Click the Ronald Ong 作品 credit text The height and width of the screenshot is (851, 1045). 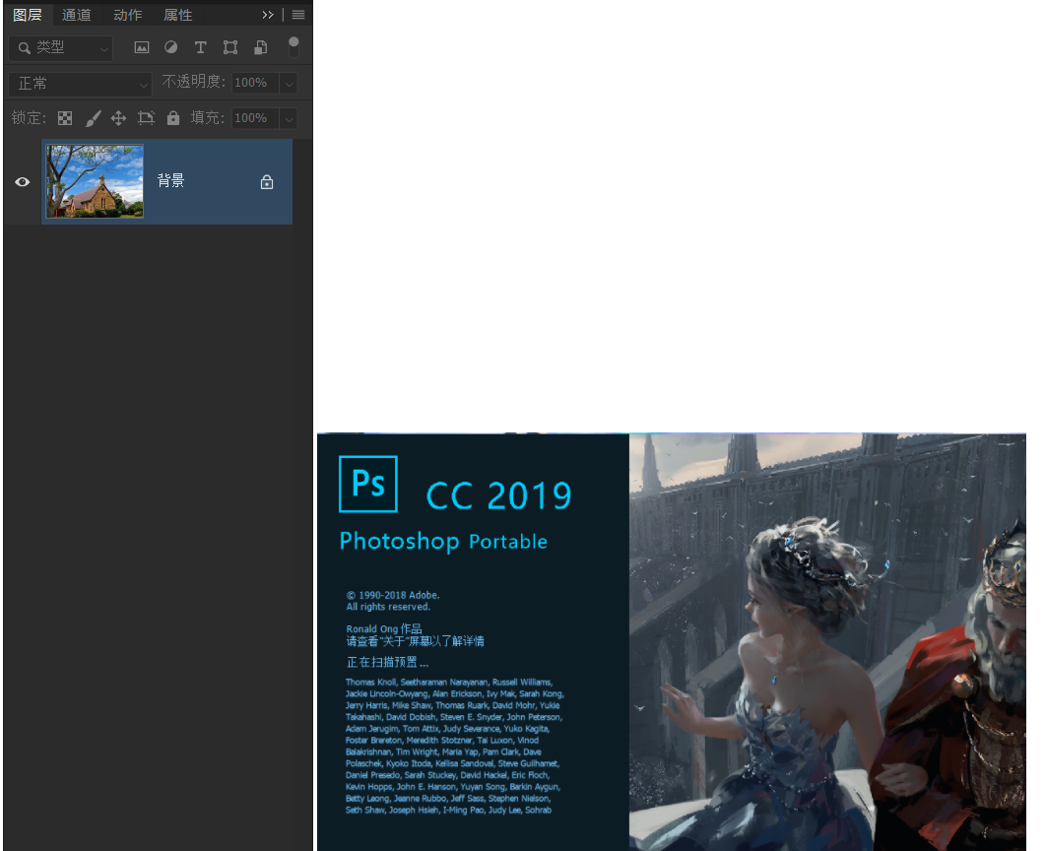(x=384, y=628)
